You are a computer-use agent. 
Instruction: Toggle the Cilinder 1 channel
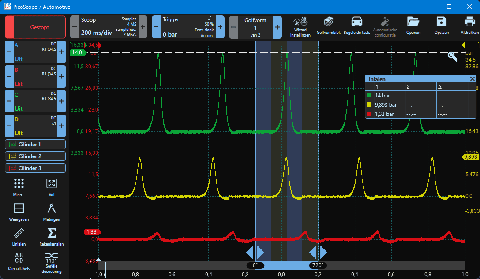pos(35,144)
